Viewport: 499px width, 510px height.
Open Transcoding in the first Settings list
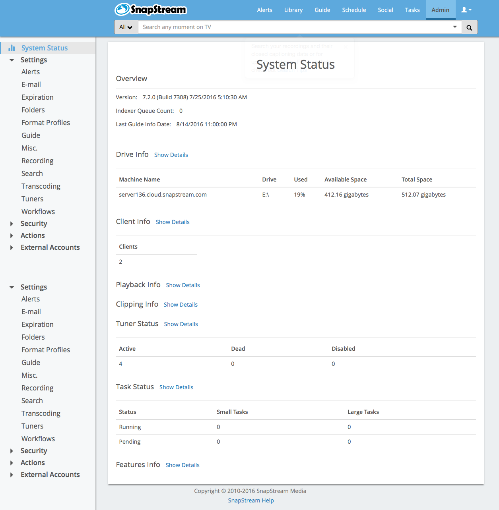pos(41,186)
